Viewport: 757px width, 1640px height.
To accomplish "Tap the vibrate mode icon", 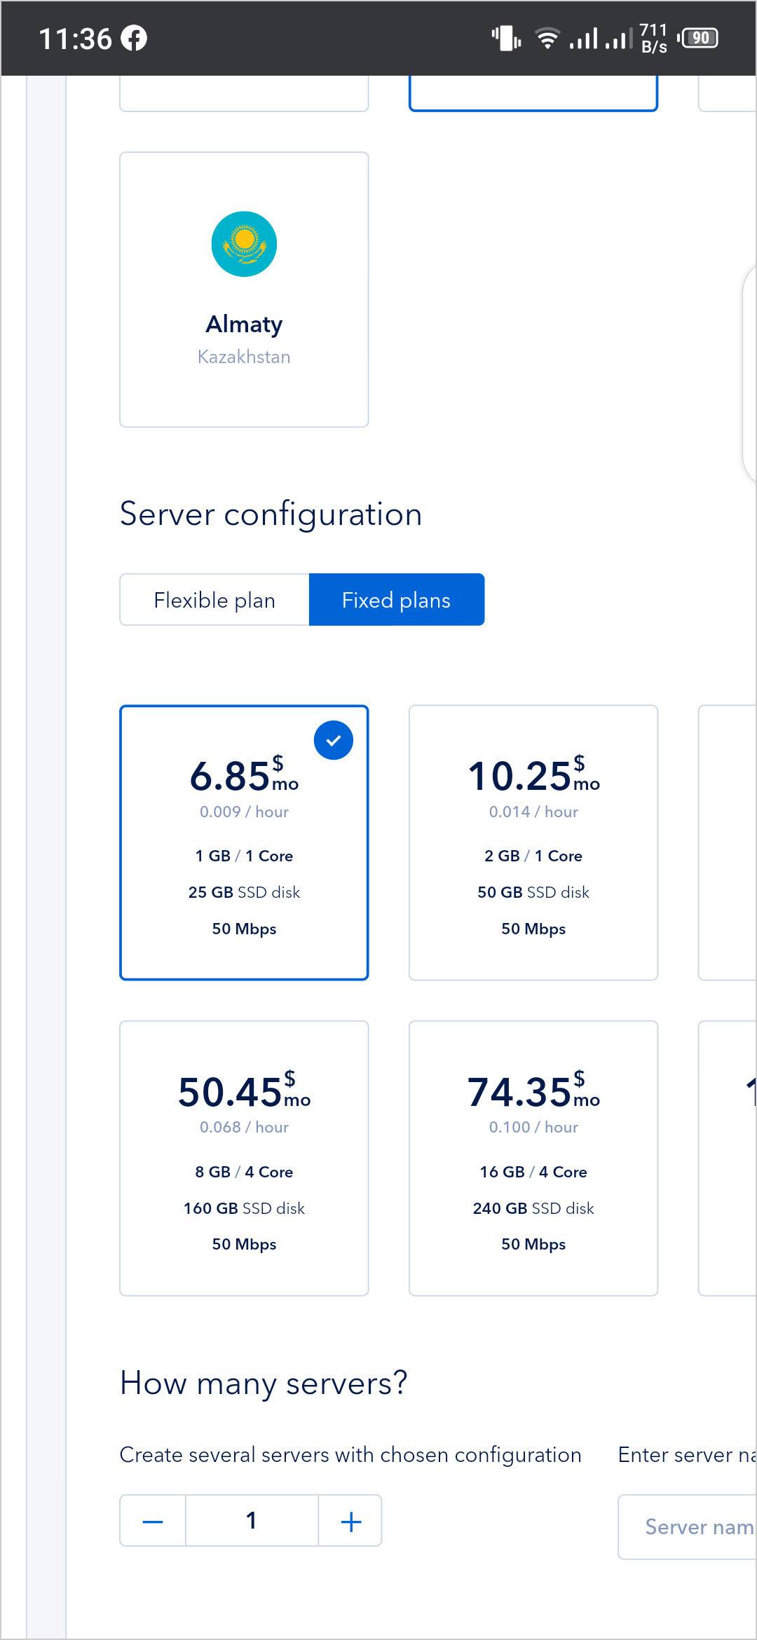I will [506, 38].
